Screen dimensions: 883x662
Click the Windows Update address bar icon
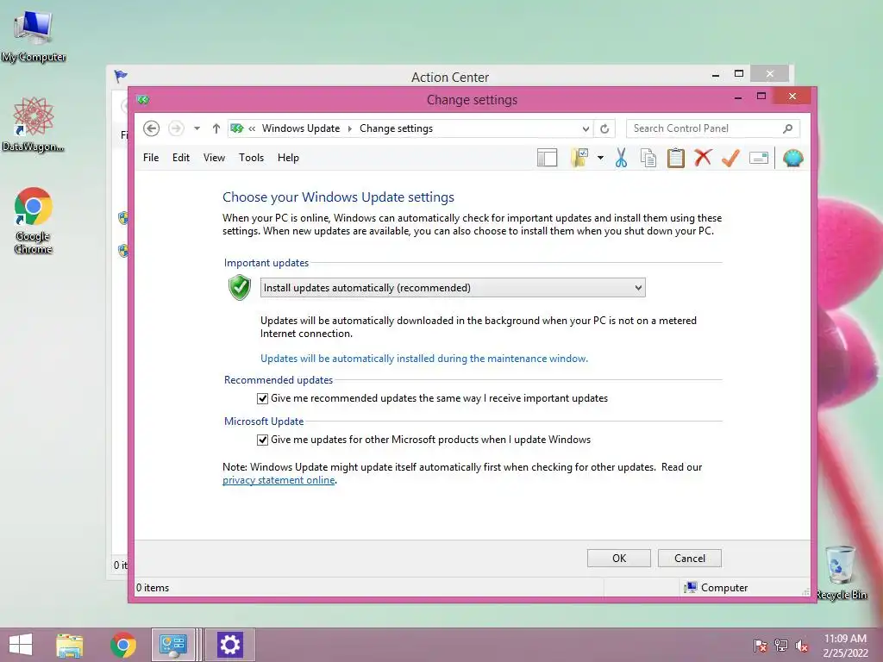coord(237,128)
